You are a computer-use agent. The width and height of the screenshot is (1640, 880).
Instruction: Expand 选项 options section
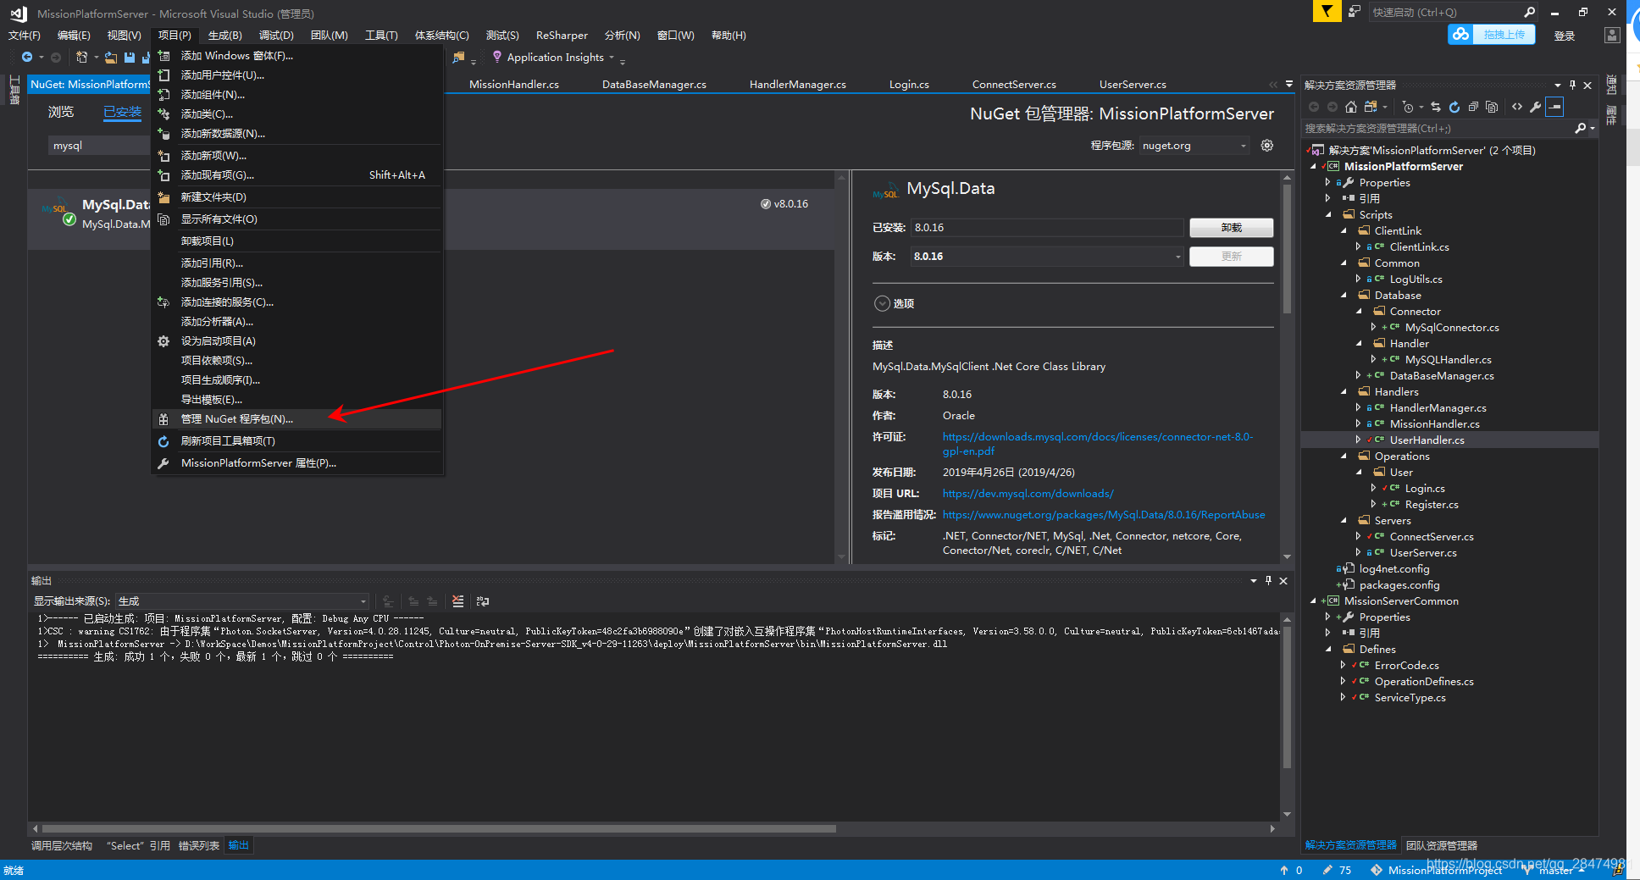click(x=883, y=303)
